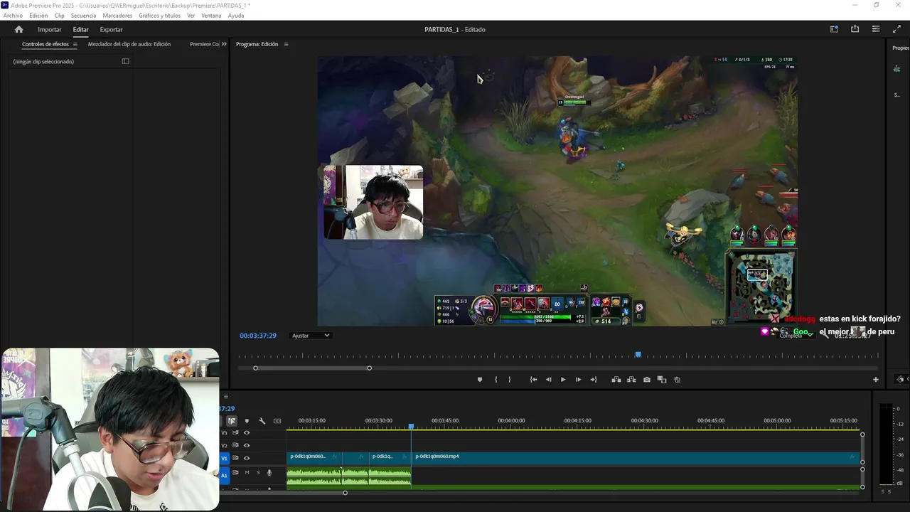The width and height of the screenshot is (910, 512).
Task: Click the Extract button
Action: click(631, 380)
